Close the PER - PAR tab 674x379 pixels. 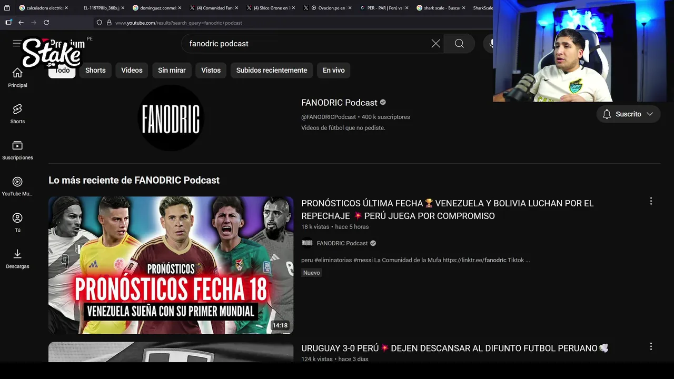tap(407, 8)
